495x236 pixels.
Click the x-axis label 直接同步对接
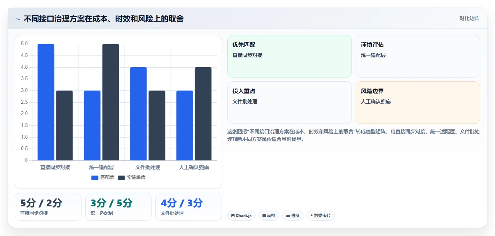pyautogui.click(x=55, y=167)
